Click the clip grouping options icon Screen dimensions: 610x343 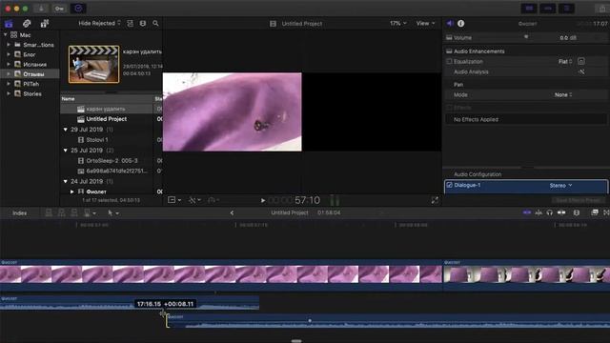tap(130, 23)
